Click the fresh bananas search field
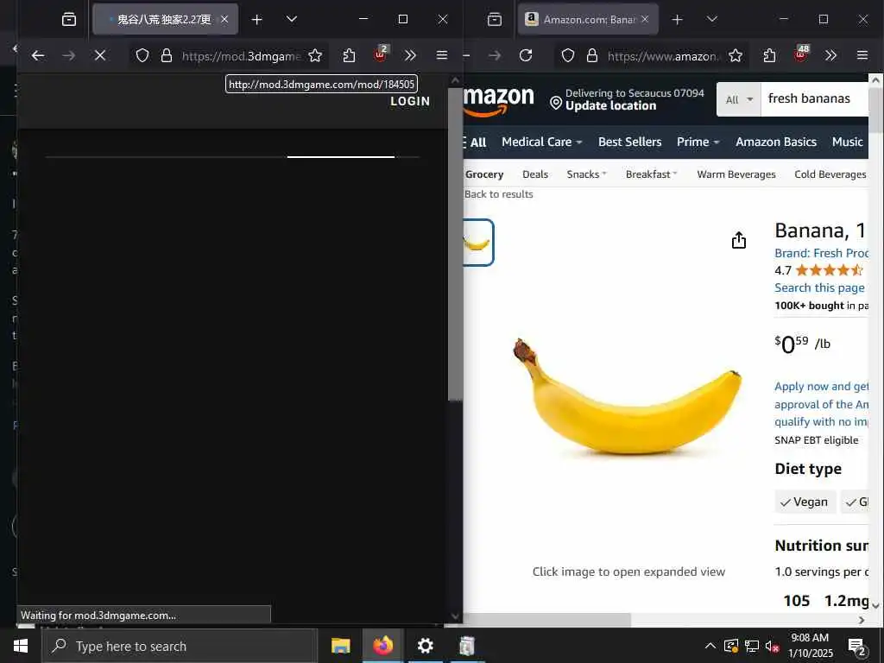 [814, 99]
